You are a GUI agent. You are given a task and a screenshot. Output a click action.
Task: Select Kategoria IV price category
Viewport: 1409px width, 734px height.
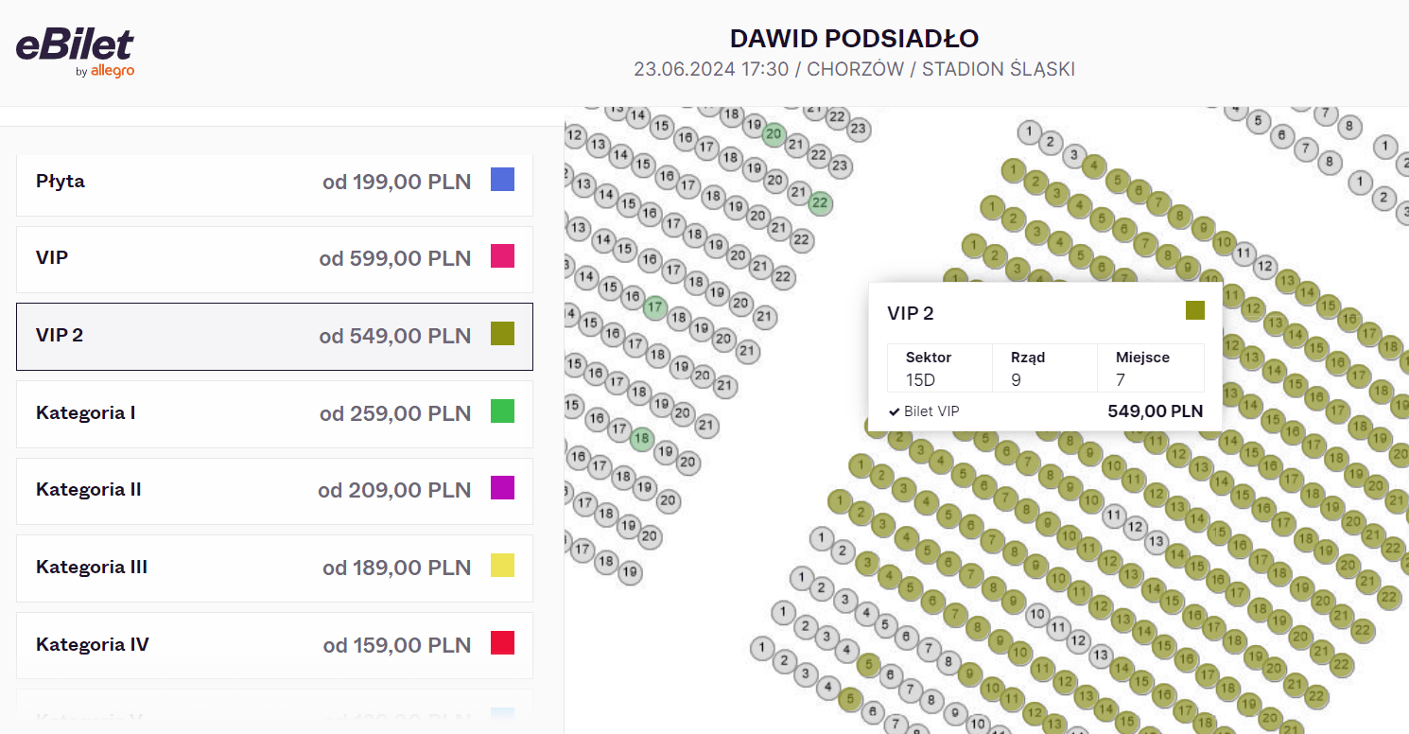[274, 645]
